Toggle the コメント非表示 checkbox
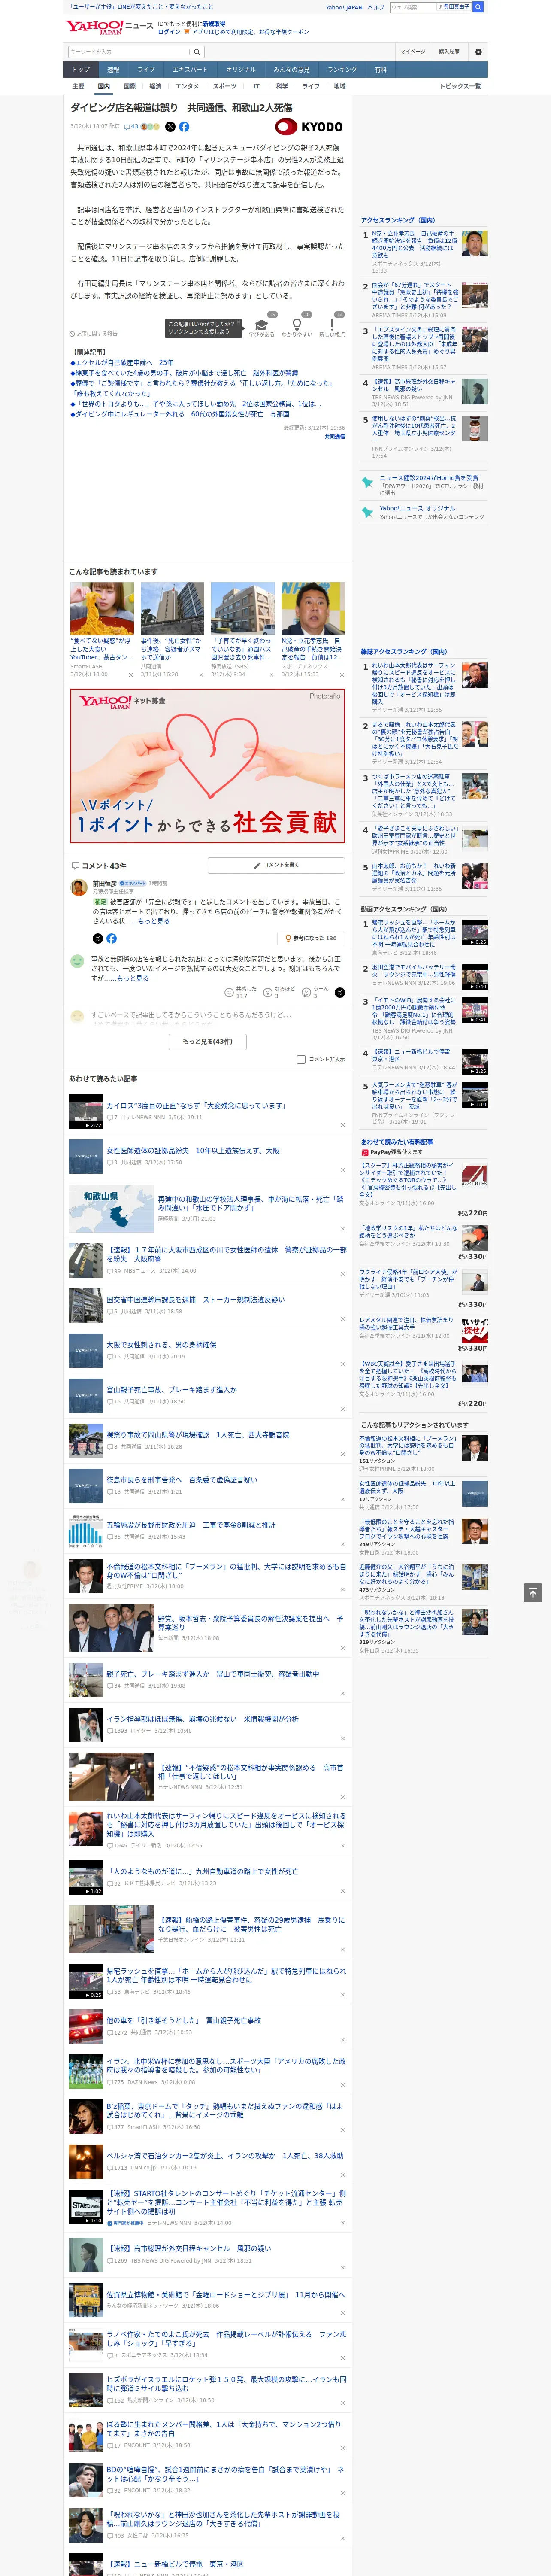 tap(301, 1059)
